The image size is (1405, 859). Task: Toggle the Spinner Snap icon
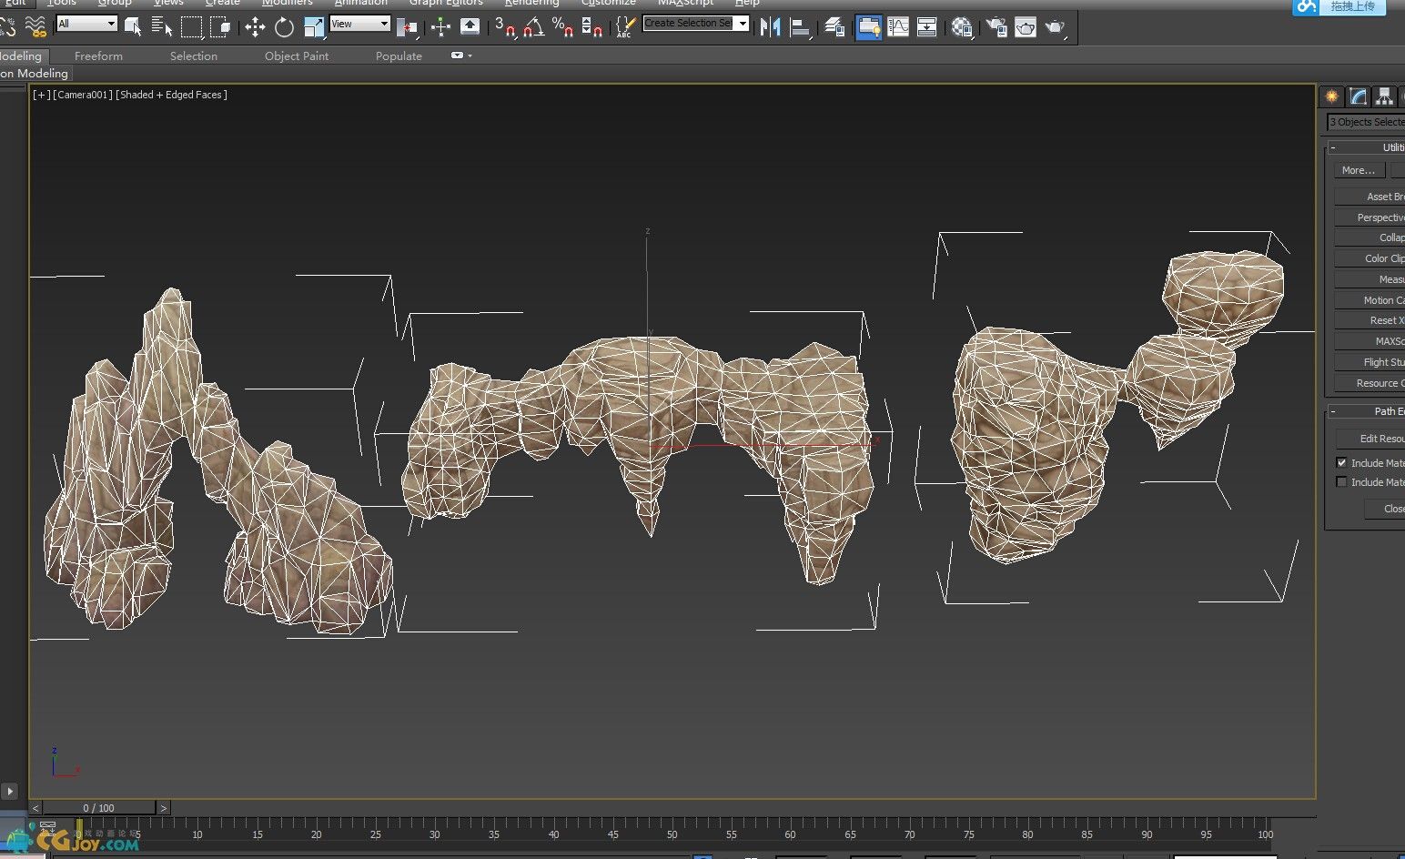[x=591, y=26]
